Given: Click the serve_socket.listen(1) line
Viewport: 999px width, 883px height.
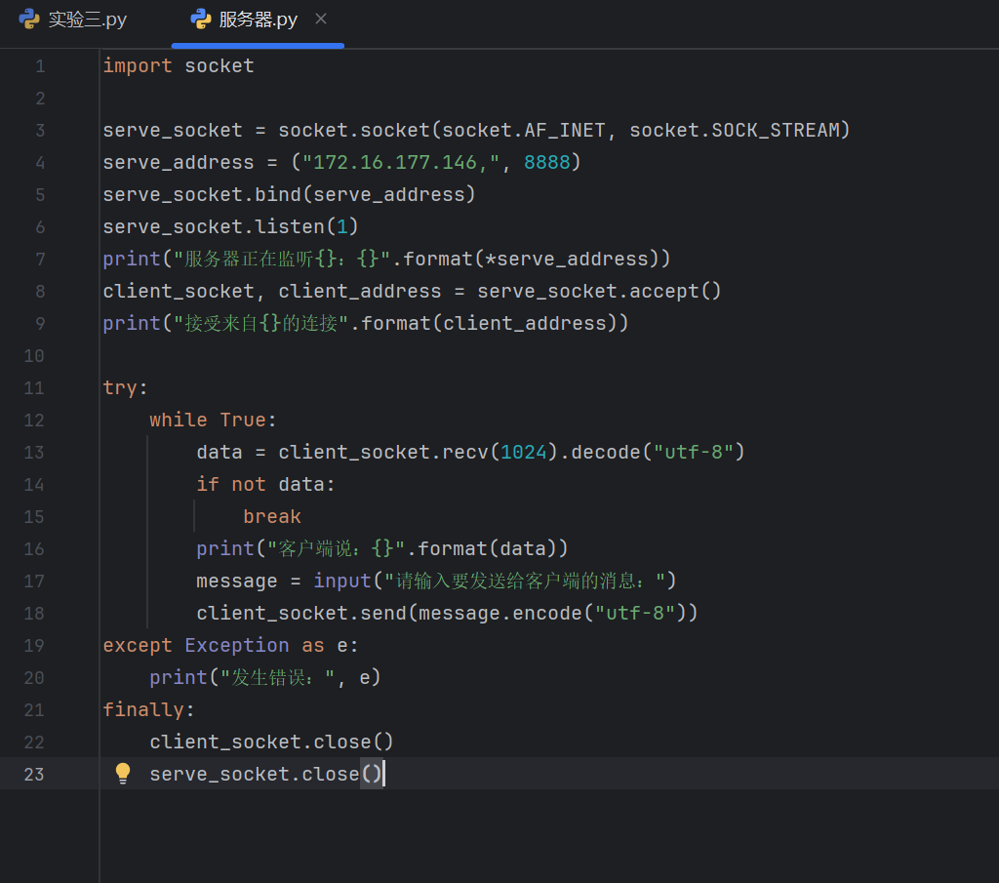Looking at the screenshot, I should [231, 227].
